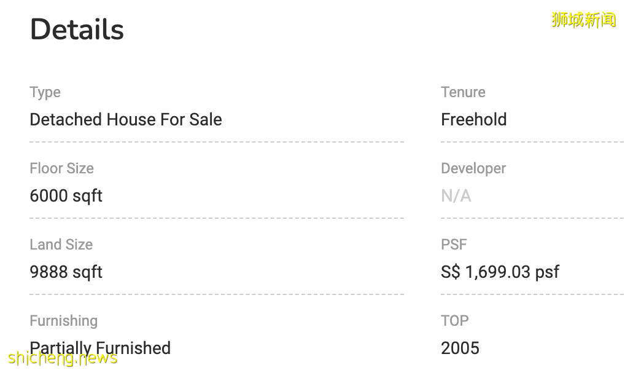Click the TOP field label

coord(454,321)
